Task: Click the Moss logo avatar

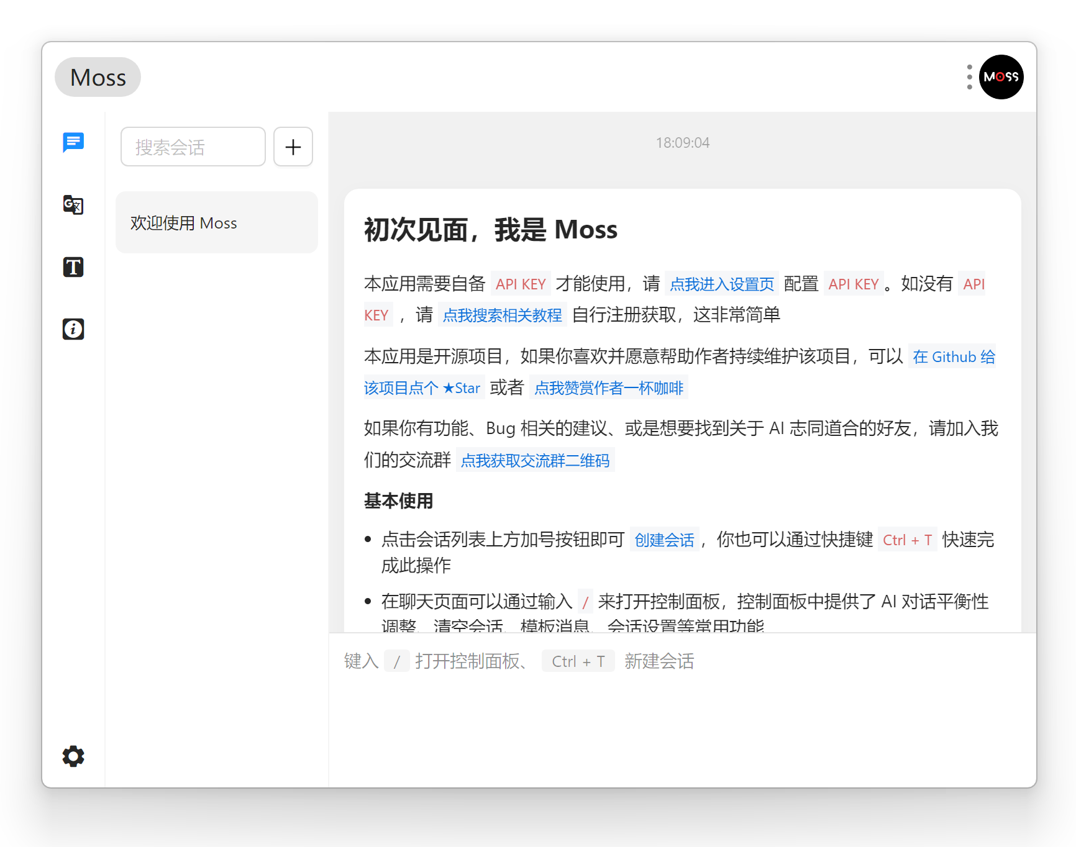Action: tap(1001, 77)
